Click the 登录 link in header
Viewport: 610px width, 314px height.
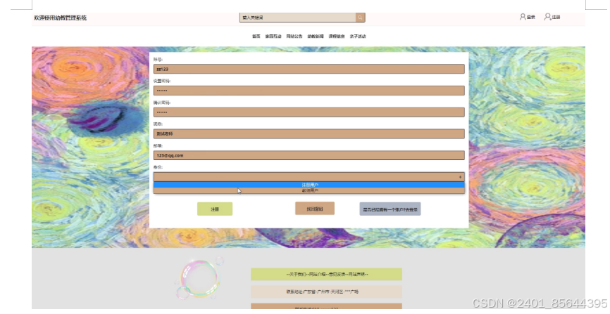point(531,17)
